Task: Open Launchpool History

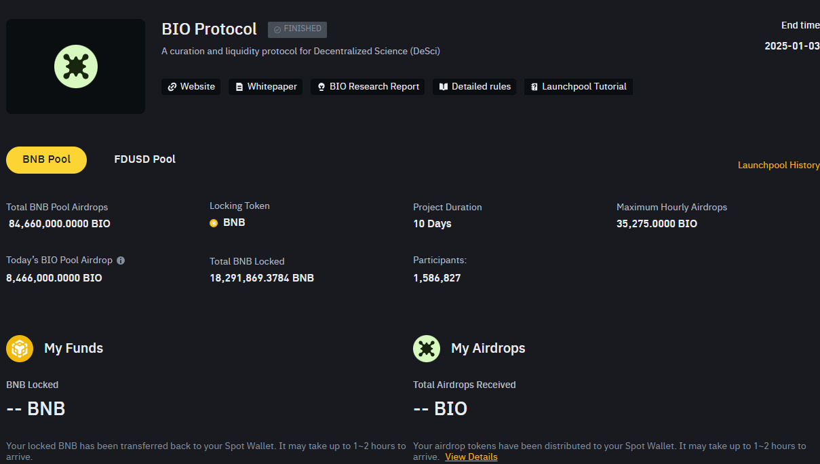Action: pos(779,166)
